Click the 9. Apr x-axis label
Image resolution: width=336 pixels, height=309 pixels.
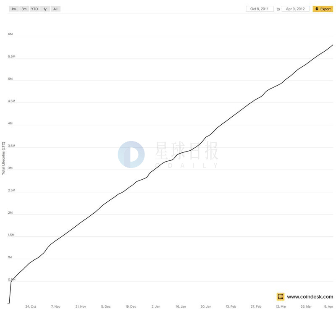[x=328, y=306]
